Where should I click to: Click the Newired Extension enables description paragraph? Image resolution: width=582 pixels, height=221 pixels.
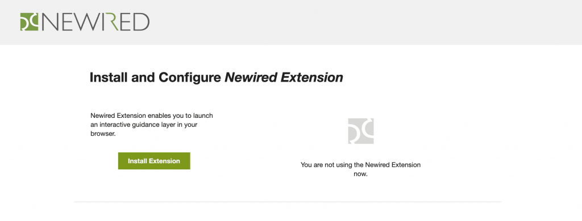(152, 125)
